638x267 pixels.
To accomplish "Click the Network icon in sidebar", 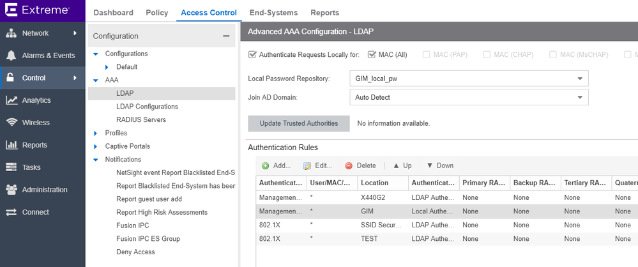I will tap(11, 33).
